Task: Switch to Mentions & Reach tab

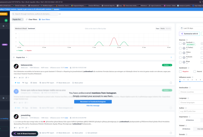Action: coord(21,29)
